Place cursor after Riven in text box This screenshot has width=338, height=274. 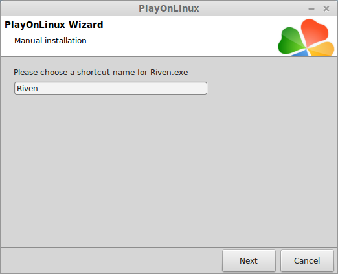[x=38, y=89]
